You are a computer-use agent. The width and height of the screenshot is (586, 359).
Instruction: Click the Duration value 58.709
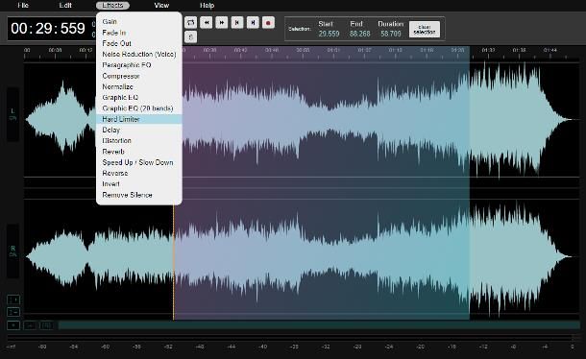point(391,34)
